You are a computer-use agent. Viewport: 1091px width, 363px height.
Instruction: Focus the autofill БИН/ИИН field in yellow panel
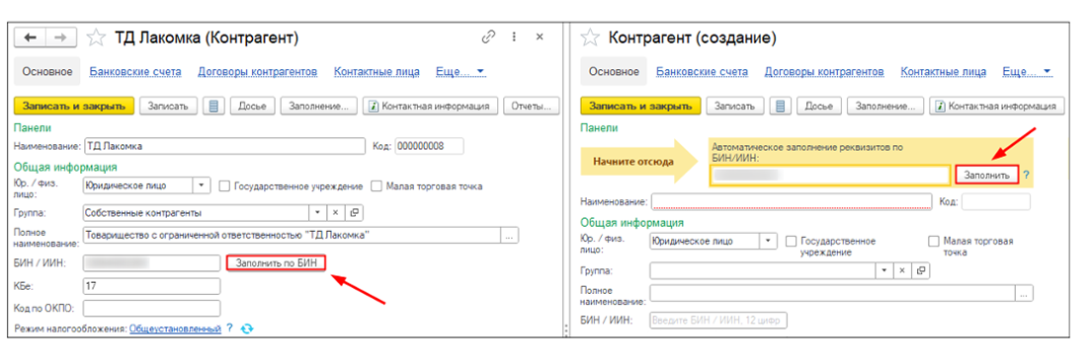click(829, 176)
